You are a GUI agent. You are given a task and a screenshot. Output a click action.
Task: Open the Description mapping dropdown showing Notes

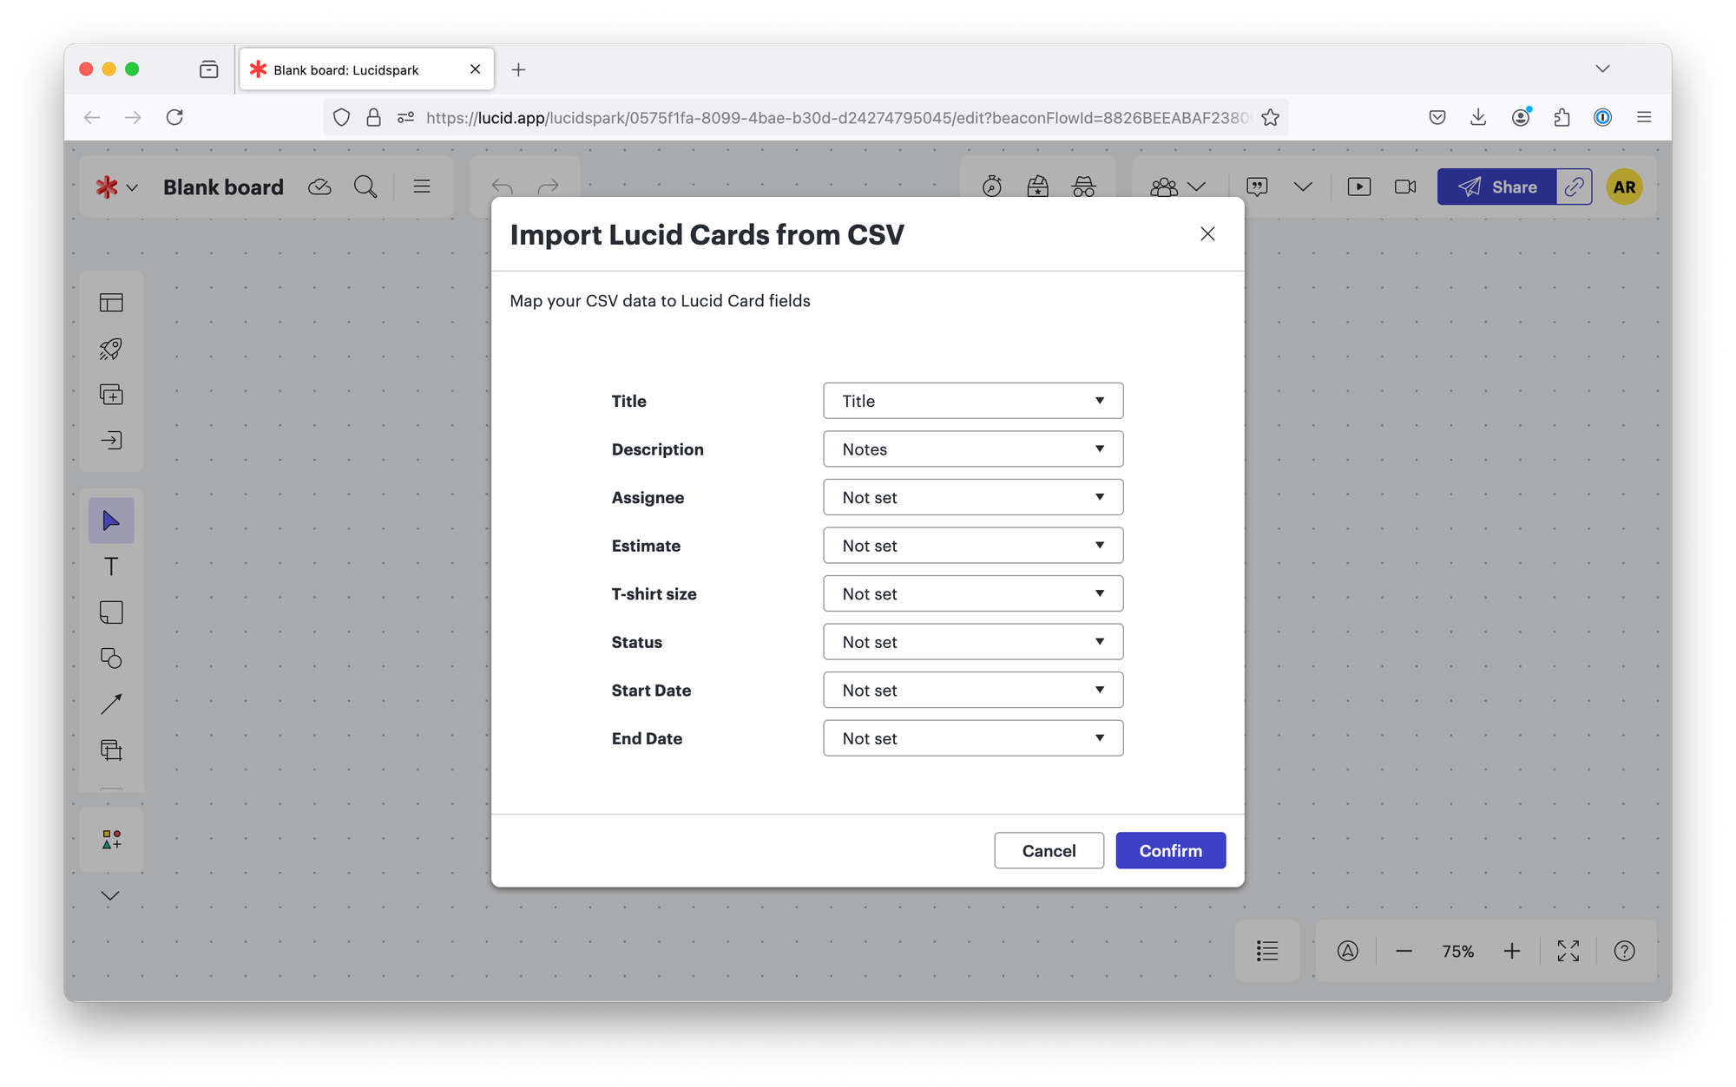coord(973,449)
